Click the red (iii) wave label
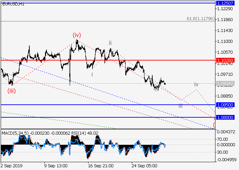 [12, 91]
